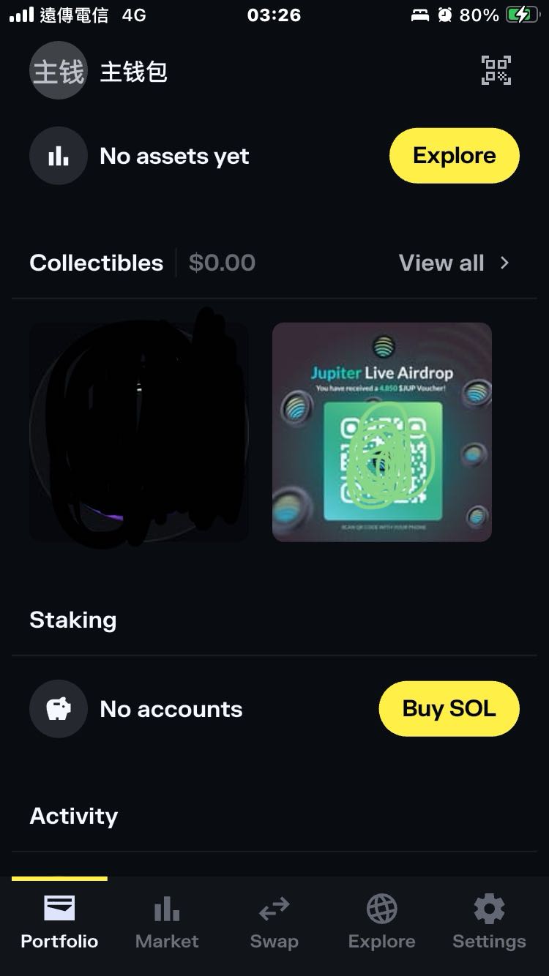The image size is (549, 976).
Task: Switch to the Swap tab label
Action: 274,942
